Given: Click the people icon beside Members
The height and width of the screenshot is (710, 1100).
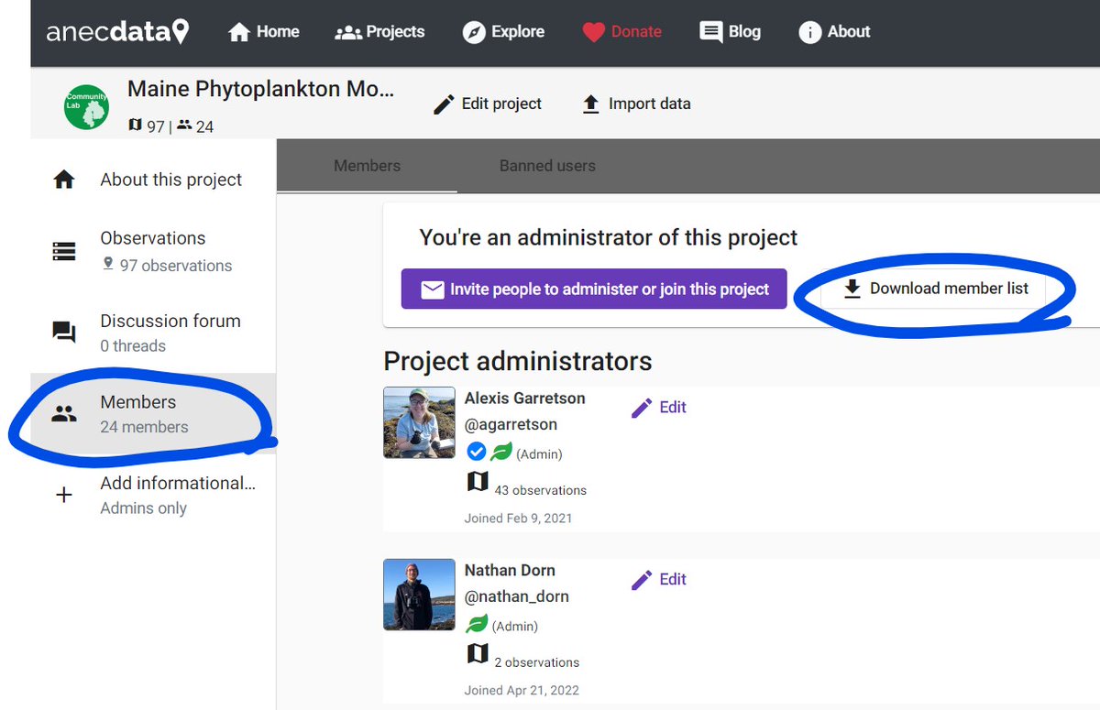Looking at the screenshot, I should 64,414.
